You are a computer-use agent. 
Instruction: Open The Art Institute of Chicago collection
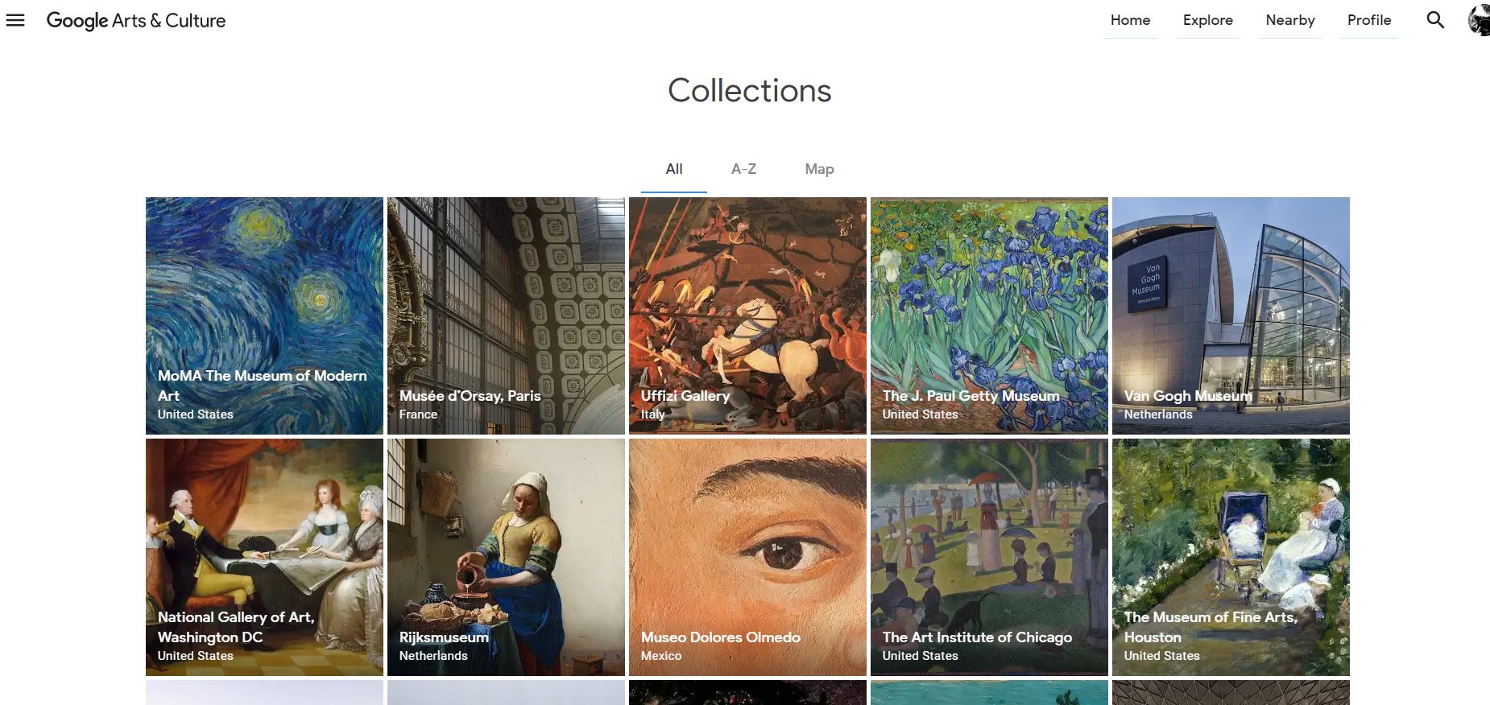click(x=989, y=557)
